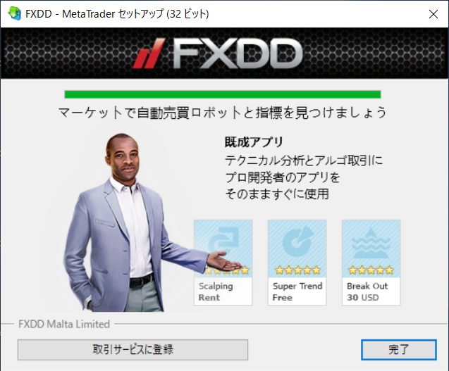Image resolution: width=449 pixels, height=371 pixels.
Task: Click the Scalping arrow icon
Action: [223, 239]
